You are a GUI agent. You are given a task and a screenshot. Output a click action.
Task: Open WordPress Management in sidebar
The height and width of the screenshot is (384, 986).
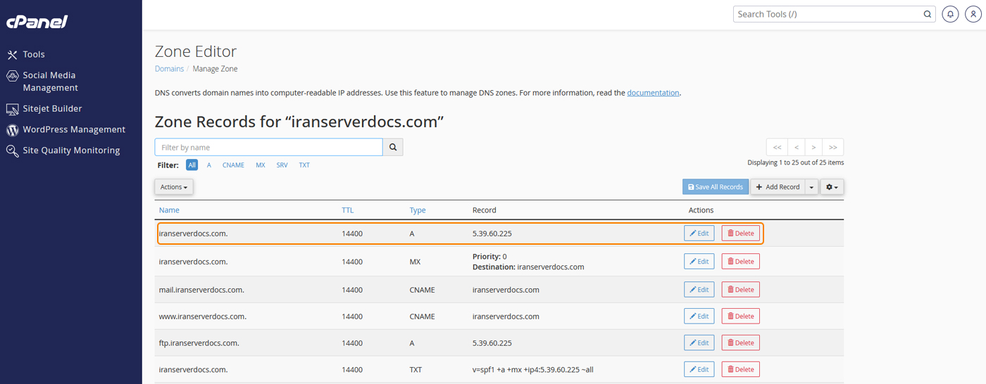click(x=73, y=129)
